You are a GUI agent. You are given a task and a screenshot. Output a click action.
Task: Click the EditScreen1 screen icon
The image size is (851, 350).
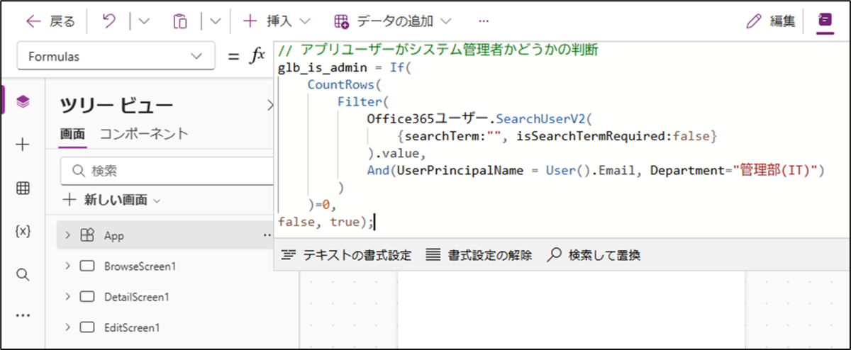tap(87, 327)
